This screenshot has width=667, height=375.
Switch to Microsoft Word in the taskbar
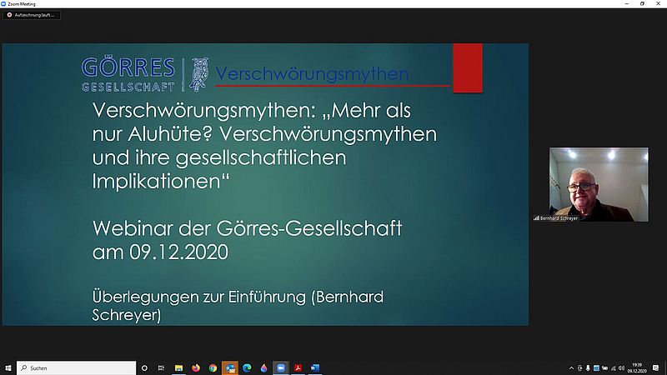(x=315, y=367)
